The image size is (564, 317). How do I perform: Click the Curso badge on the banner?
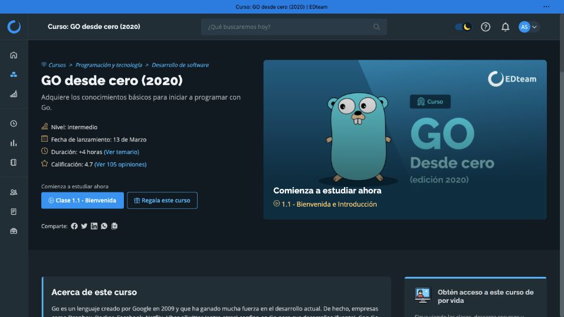tap(430, 102)
